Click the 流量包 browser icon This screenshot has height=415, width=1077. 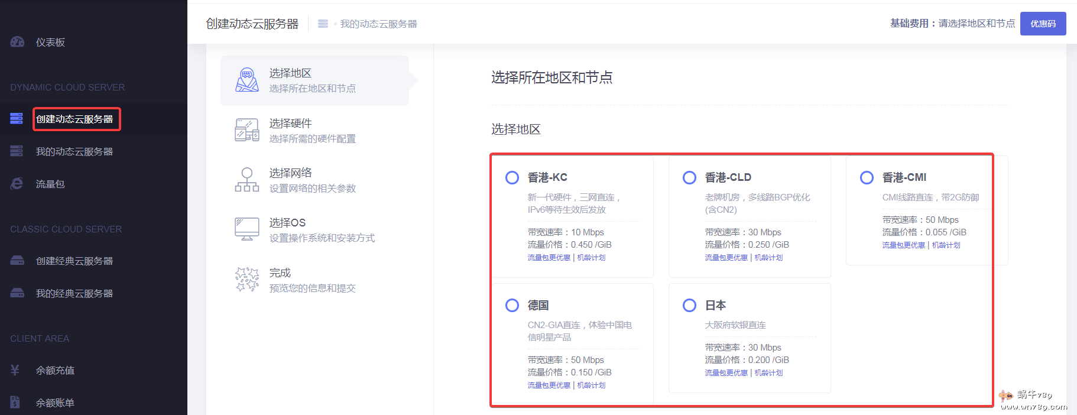point(17,184)
